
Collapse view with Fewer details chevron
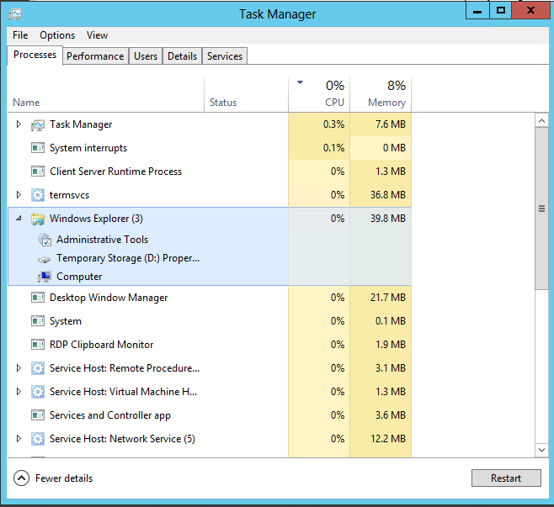(x=21, y=478)
